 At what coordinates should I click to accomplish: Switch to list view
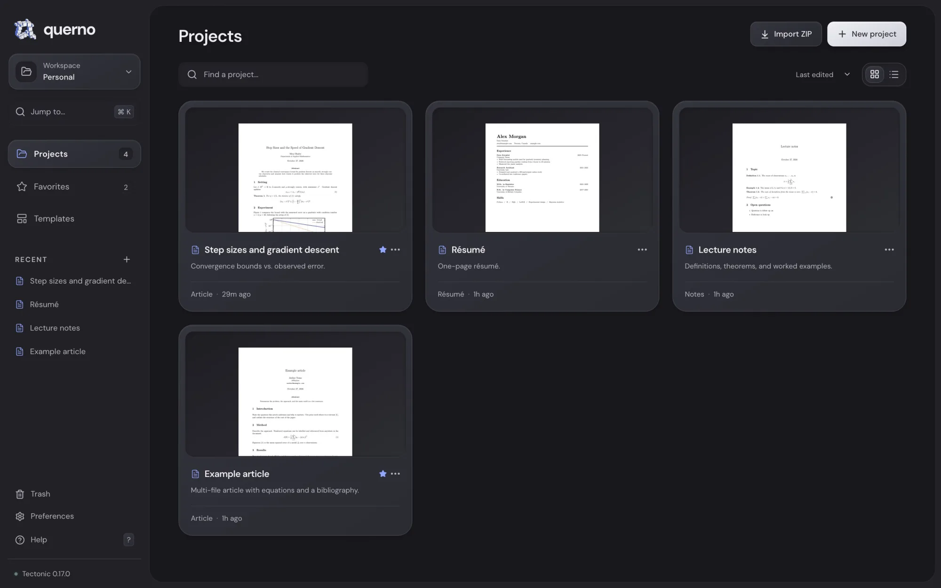point(894,74)
